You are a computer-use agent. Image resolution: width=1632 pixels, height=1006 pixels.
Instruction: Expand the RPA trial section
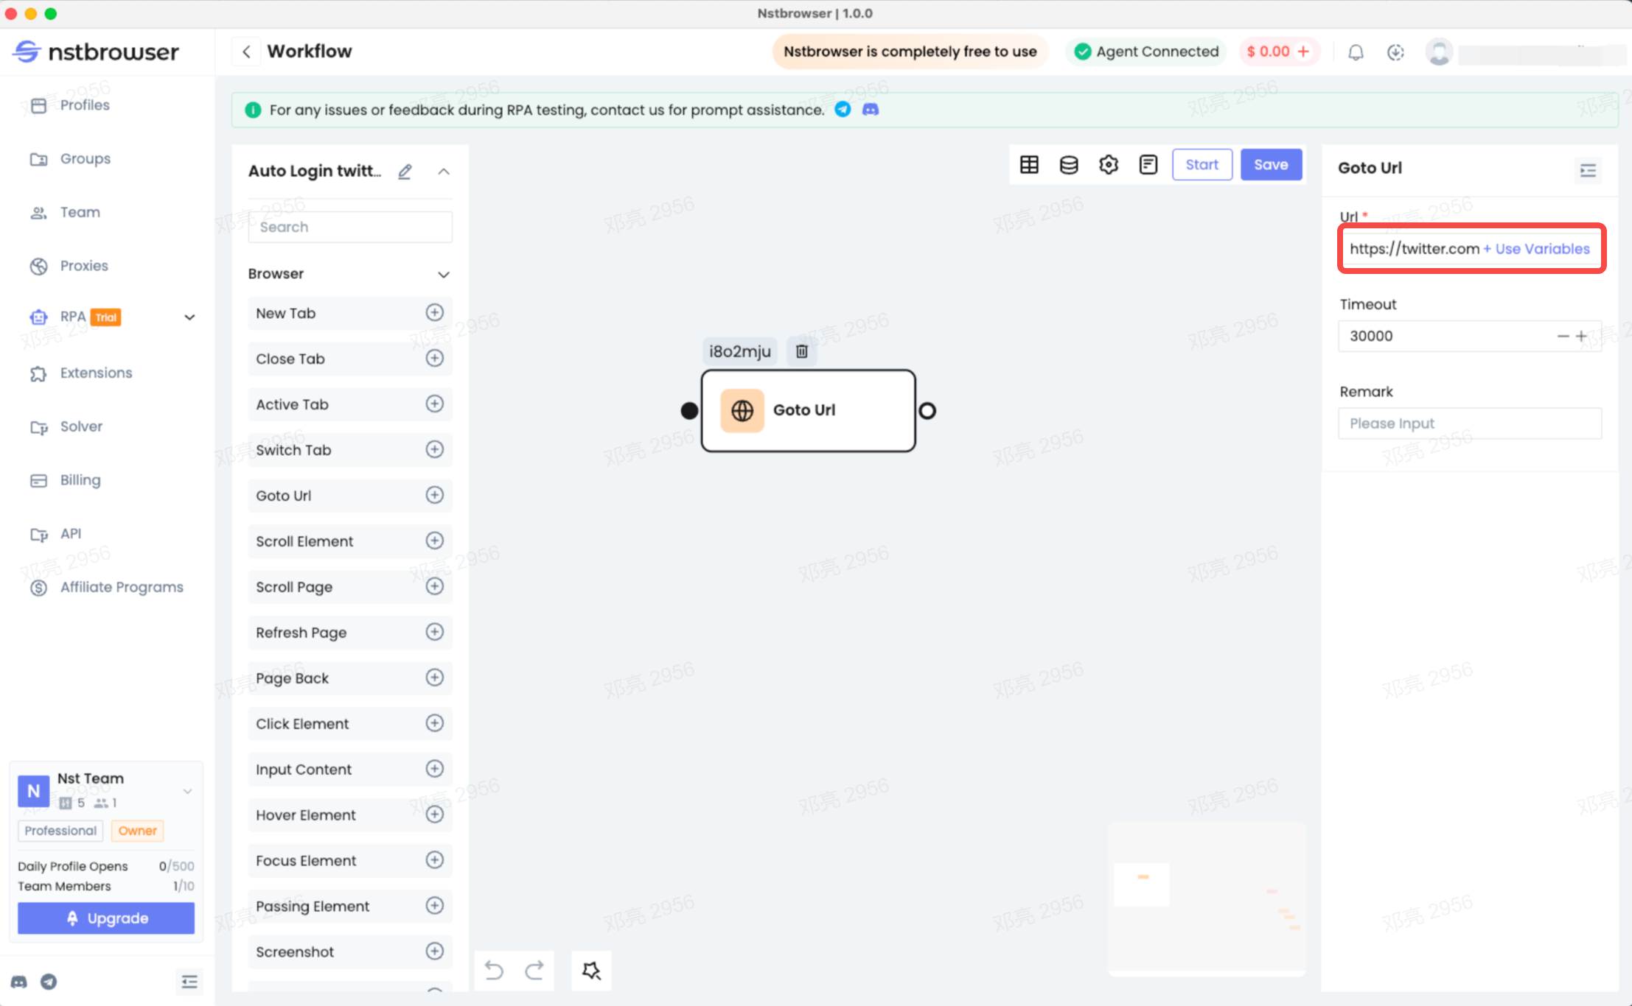click(189, 317)
